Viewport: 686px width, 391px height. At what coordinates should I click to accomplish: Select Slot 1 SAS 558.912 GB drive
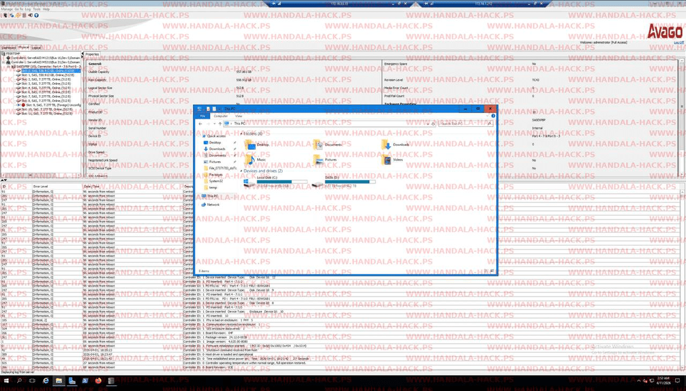pos(48,75)
